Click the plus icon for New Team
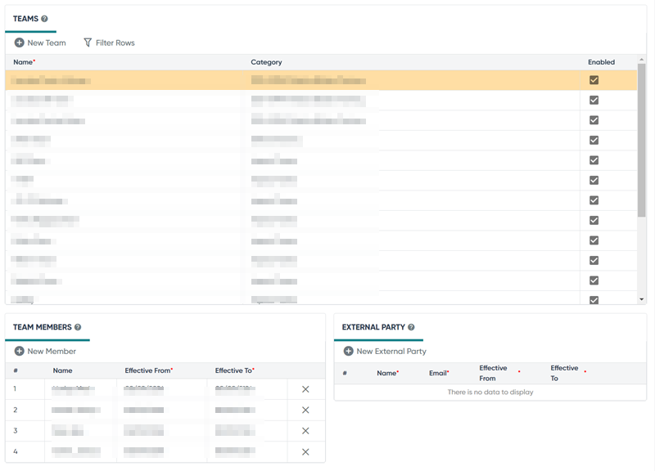The height and width of the screenshot is (471, 655). (19, 43)
